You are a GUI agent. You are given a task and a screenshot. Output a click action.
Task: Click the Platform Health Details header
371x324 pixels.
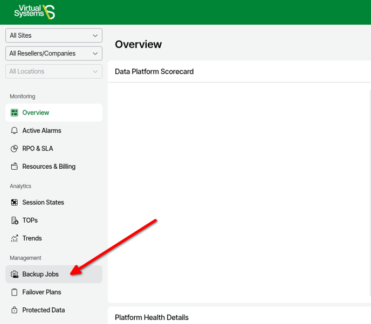pyautogui.click(x=152, y=318)
